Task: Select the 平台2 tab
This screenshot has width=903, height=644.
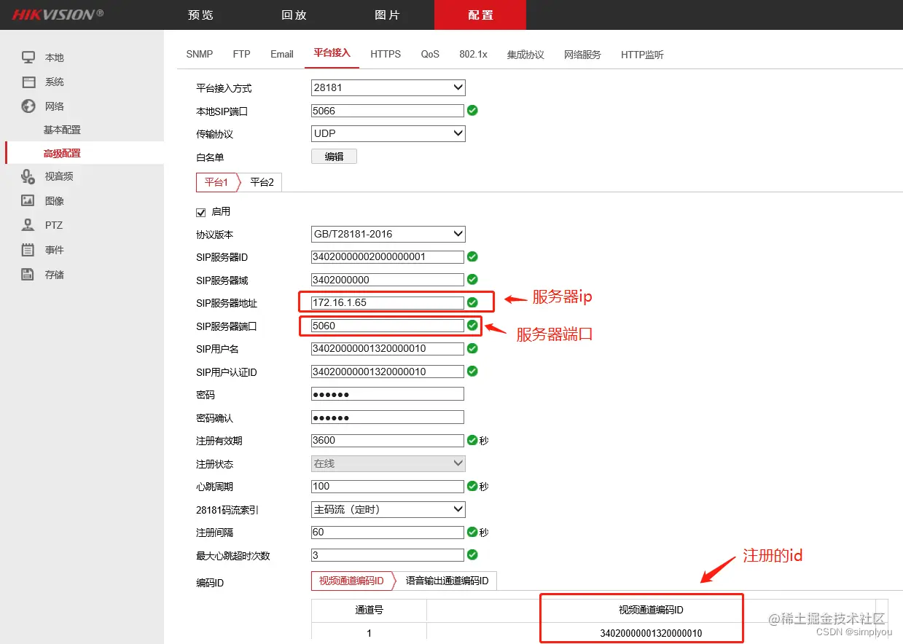Action: click(262, 182)
